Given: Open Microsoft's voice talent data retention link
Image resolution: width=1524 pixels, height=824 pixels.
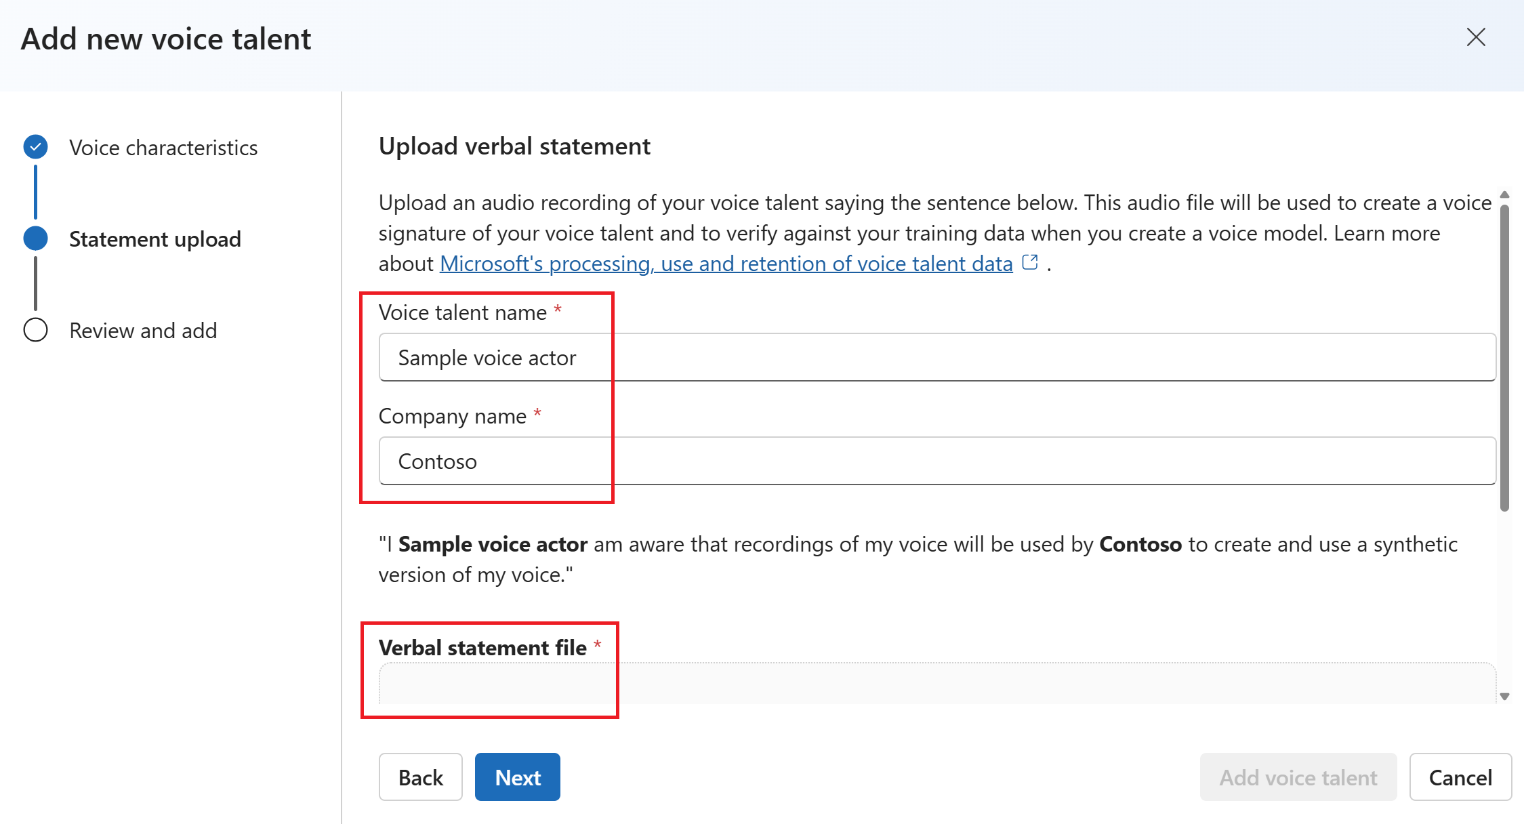Looking at the screenshot, I should click(x=726, y=264).
